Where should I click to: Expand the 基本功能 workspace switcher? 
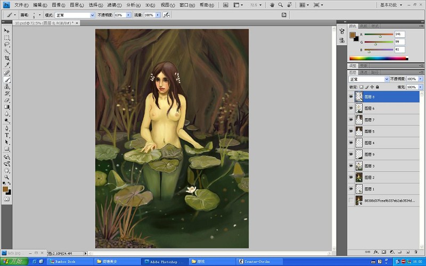coord(395,5)
